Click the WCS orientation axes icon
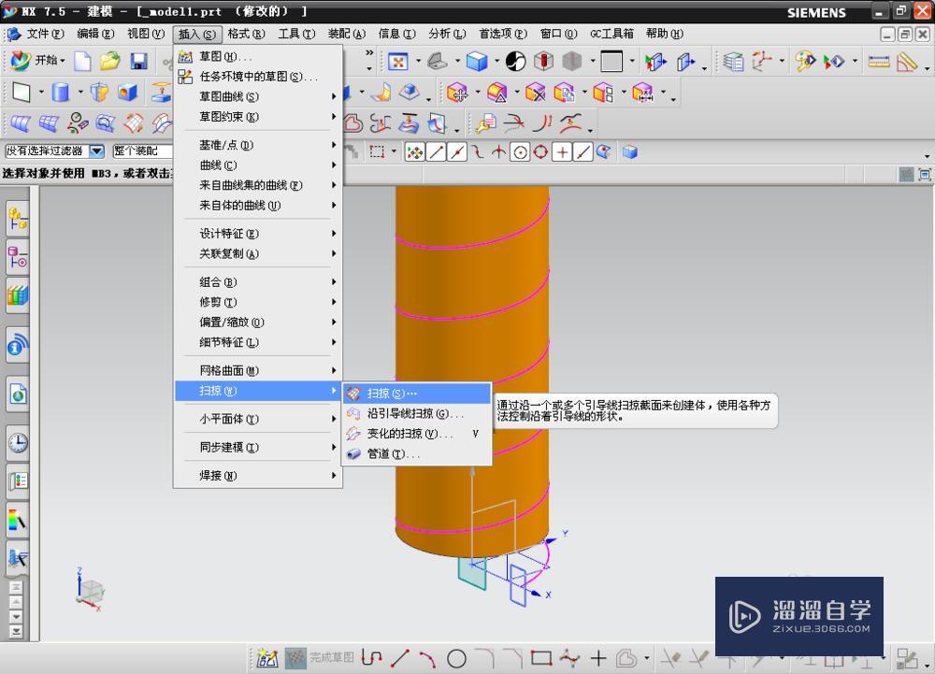 click(x=761, y=61)
